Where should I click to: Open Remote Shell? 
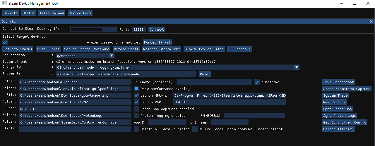coord(126,49)
